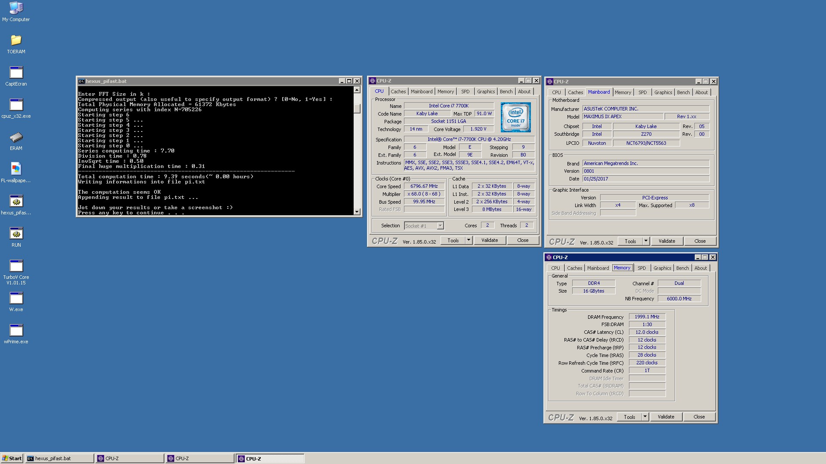Screen dimensions: 826x464
Task: Open Memory tab in the CPU window
Action: [x=445, y=92]
